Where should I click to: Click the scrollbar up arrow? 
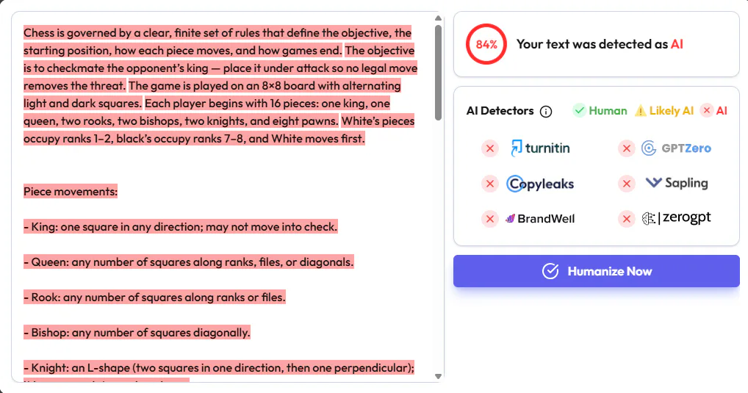click(x=439, y=18)
